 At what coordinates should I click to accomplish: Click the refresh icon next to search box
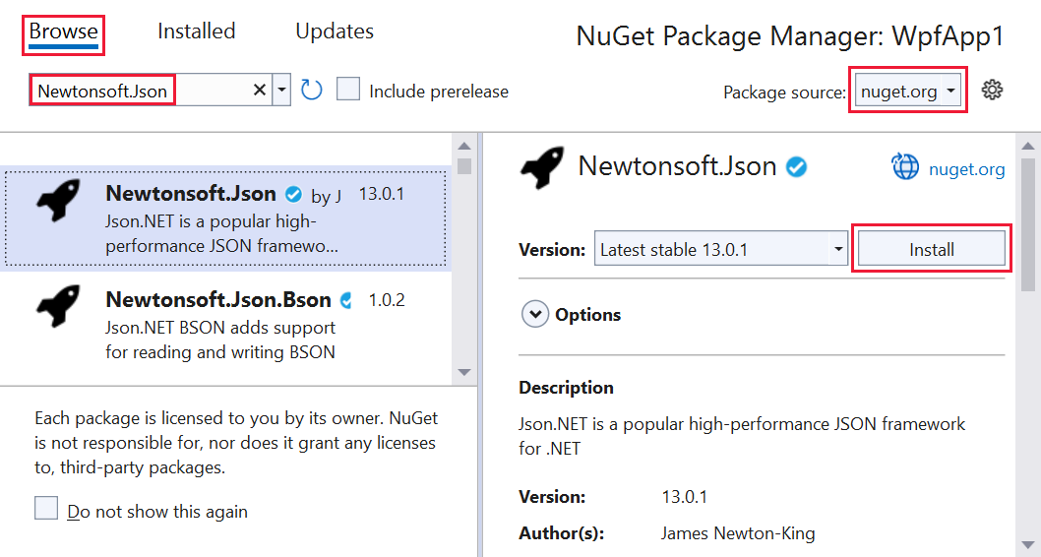(311, 90)
